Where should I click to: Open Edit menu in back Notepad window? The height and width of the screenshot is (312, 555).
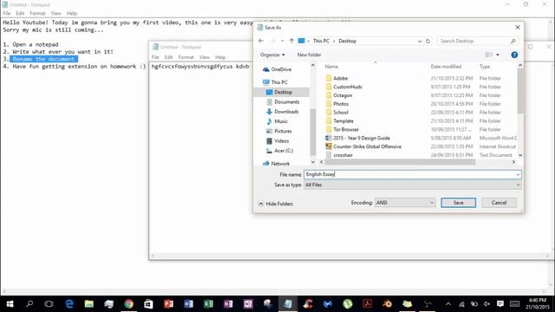[x=20, y=13]
